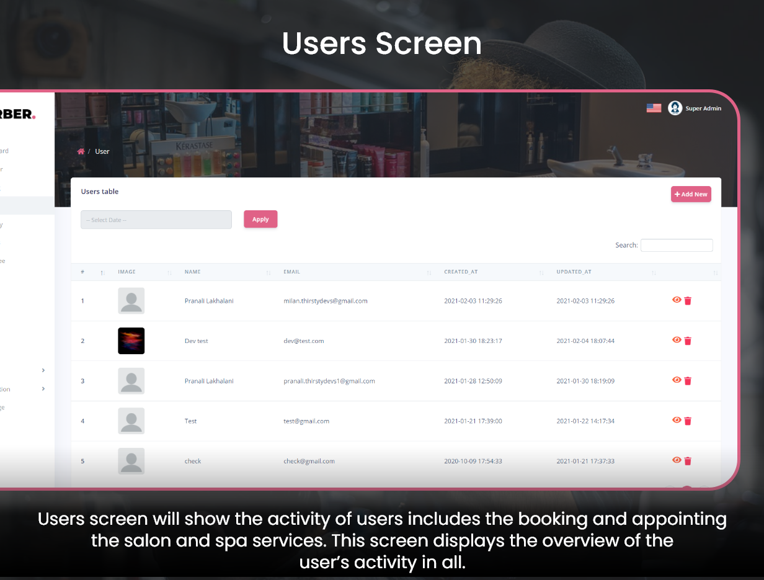Click Dev test's colorful profile image
764x580 pixels.
tap(131, 341)
